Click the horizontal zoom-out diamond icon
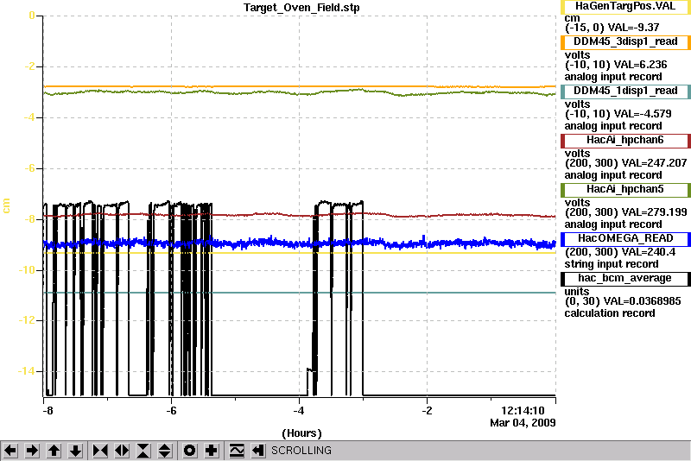 pos(122,451)
